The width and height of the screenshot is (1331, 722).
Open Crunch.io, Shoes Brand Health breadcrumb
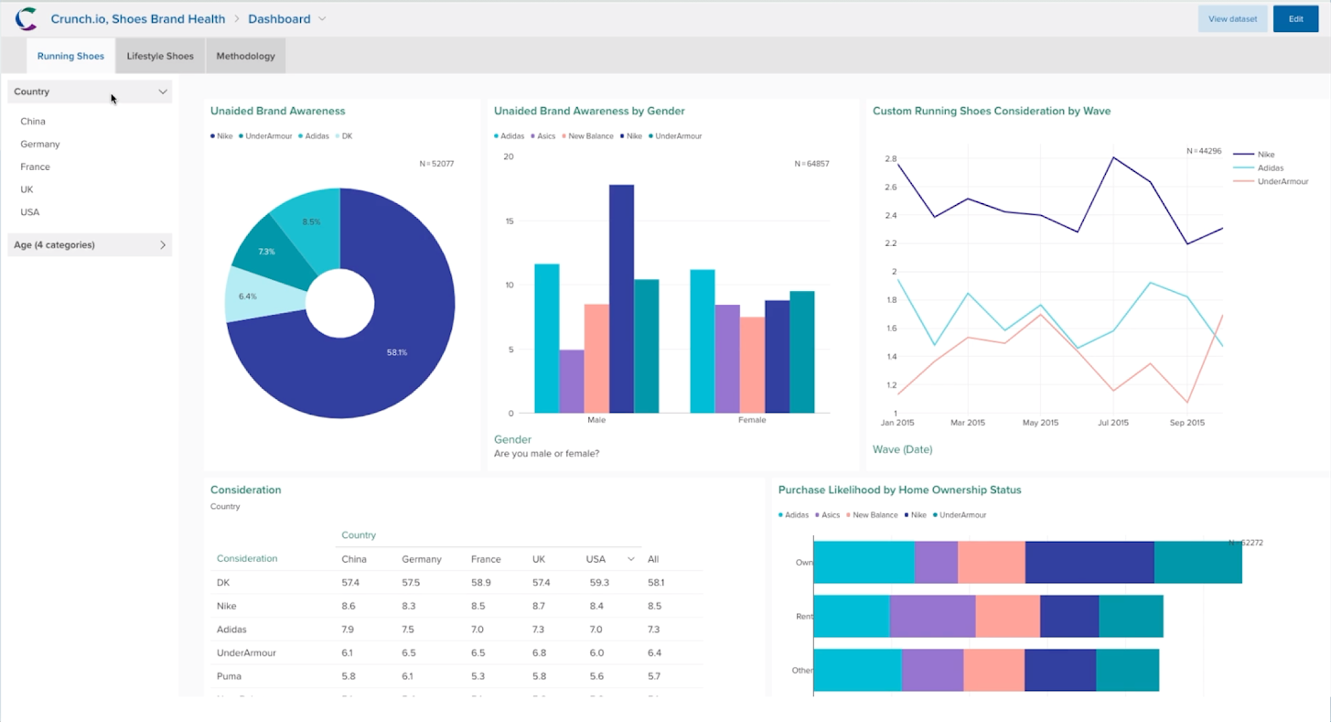coord(137,18)
